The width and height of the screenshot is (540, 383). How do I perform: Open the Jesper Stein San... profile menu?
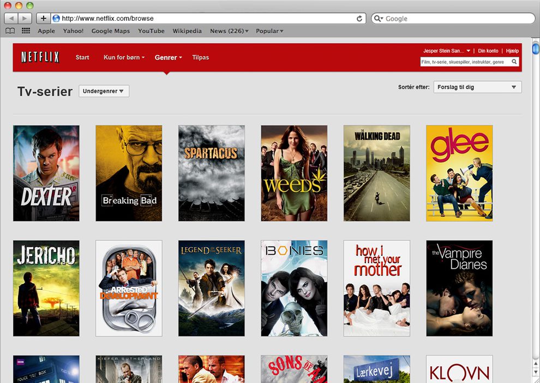[447, 51]
